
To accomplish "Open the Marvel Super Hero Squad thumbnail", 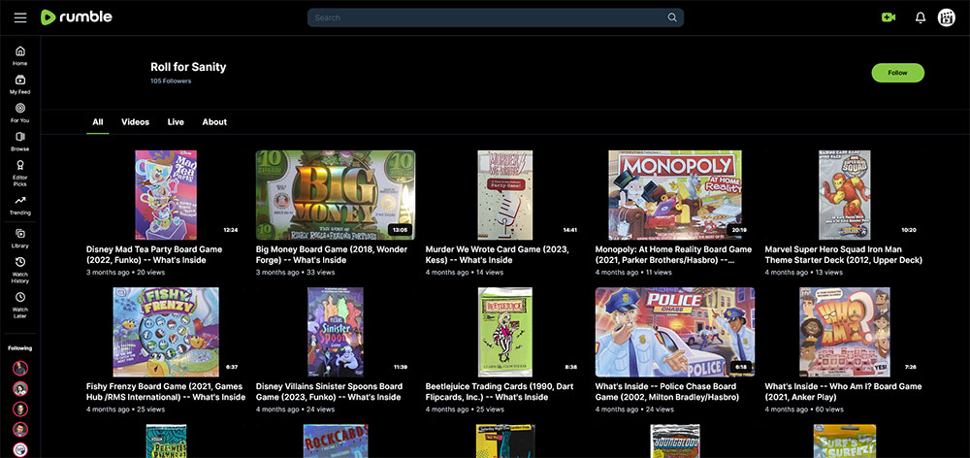I will (845, 195).
